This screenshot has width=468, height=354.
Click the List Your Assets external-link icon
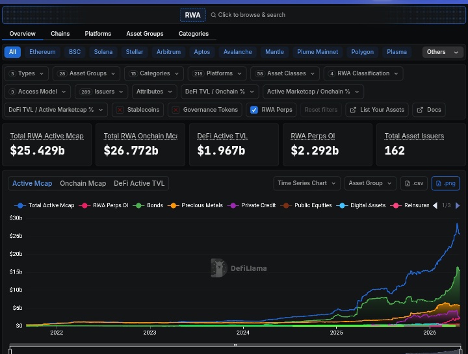pyautogui.click(x=353, y=110)
